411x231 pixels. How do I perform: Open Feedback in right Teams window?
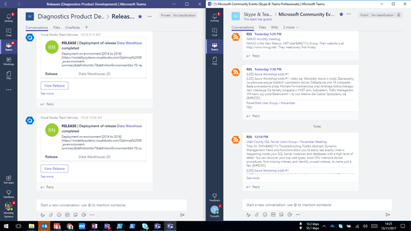point(214,197)
